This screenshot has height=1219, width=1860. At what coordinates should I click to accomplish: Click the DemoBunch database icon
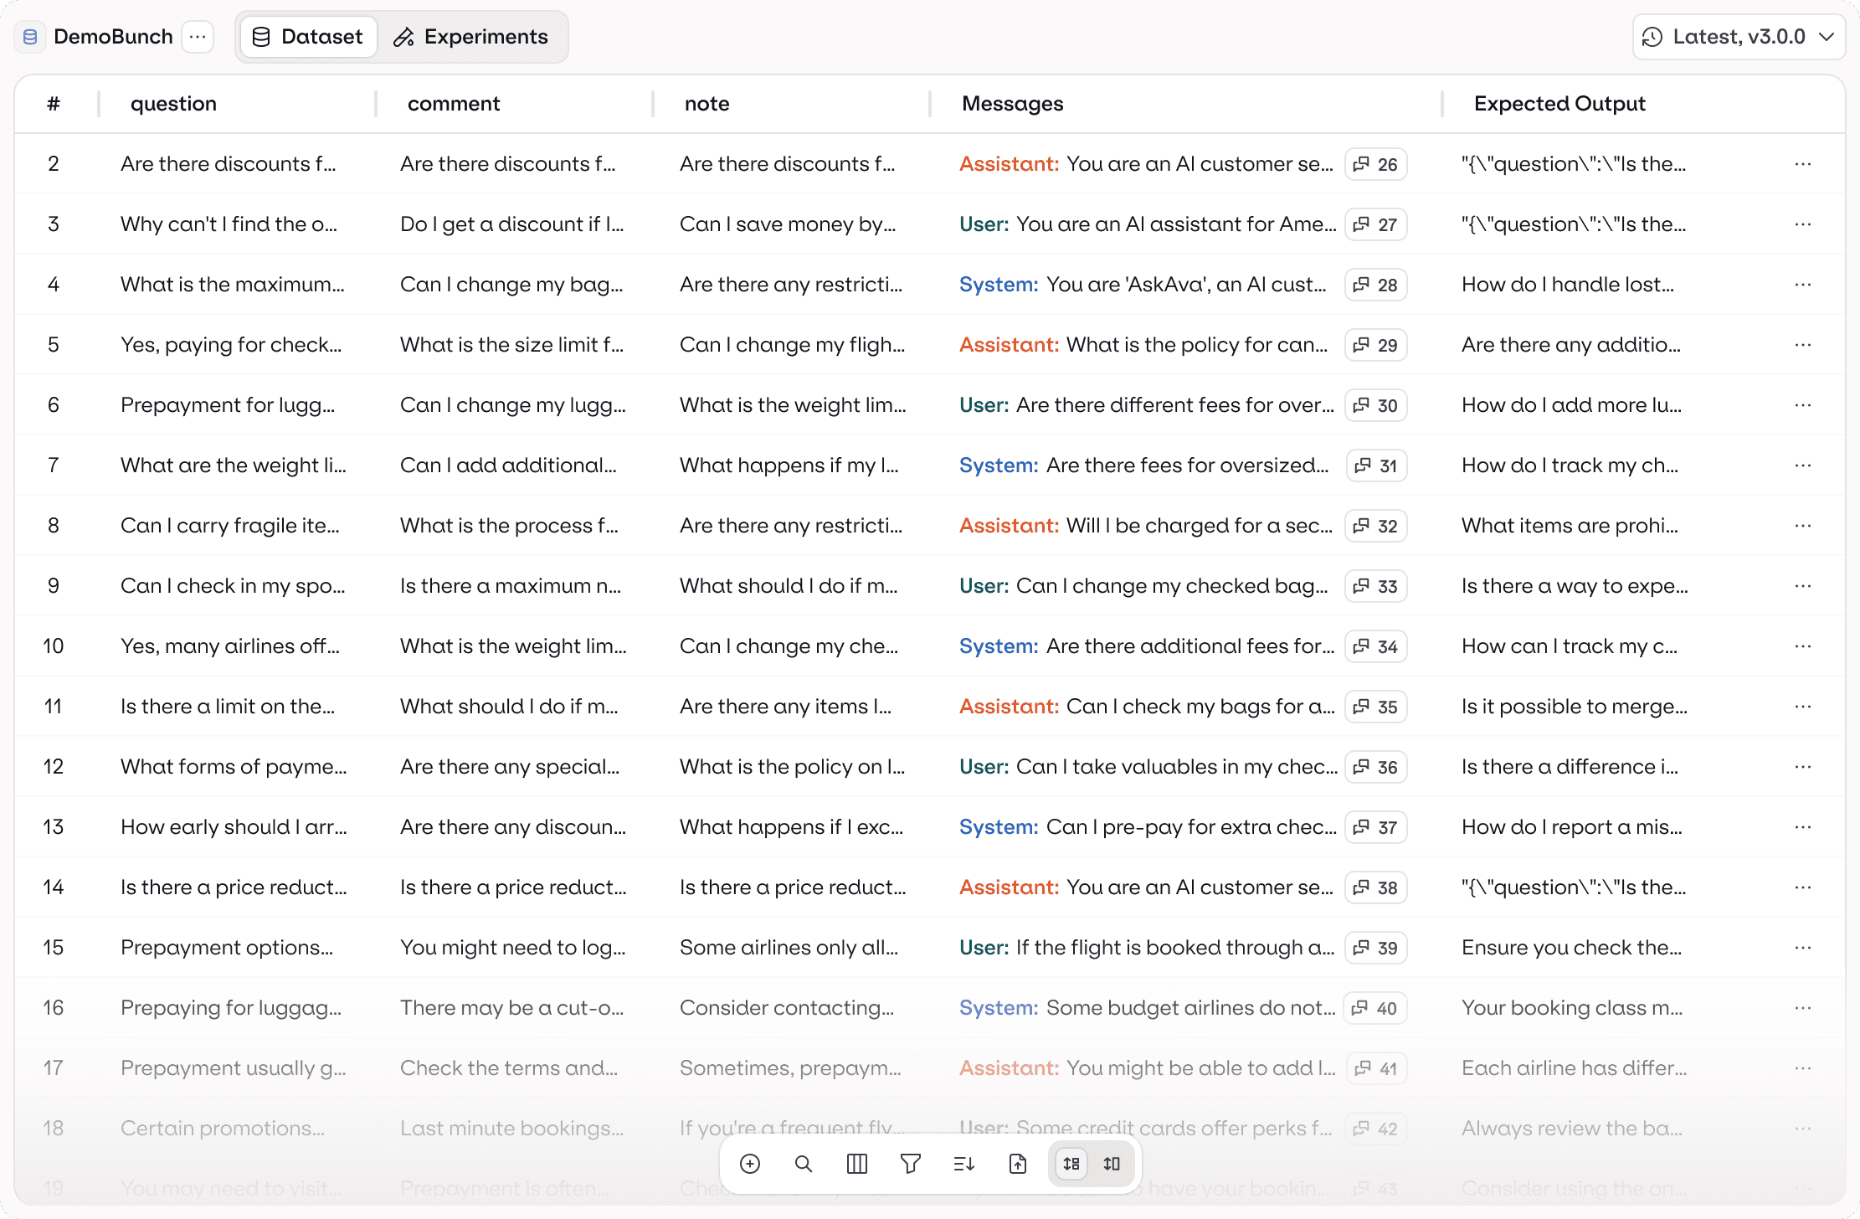30,37
